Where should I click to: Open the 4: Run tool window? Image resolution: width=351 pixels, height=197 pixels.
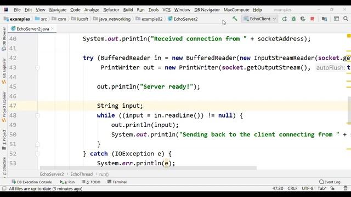click(67, 182)
